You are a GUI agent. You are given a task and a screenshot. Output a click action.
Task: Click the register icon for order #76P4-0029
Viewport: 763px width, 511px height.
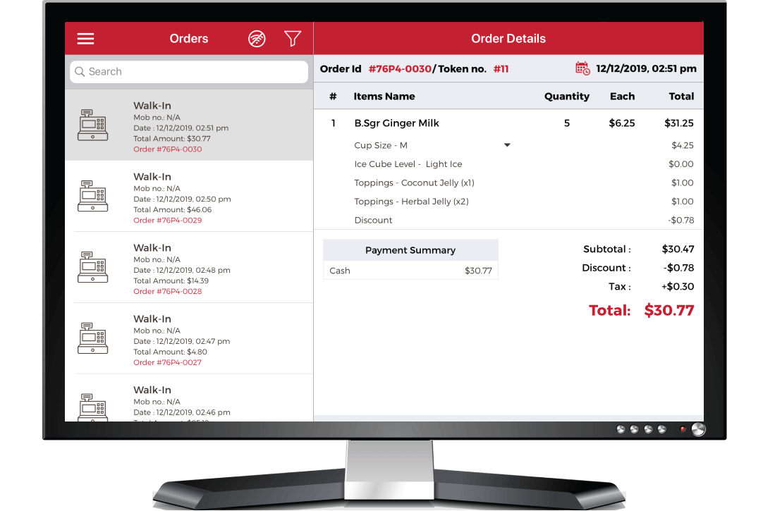pyautogui.click(x=92, y=196)
